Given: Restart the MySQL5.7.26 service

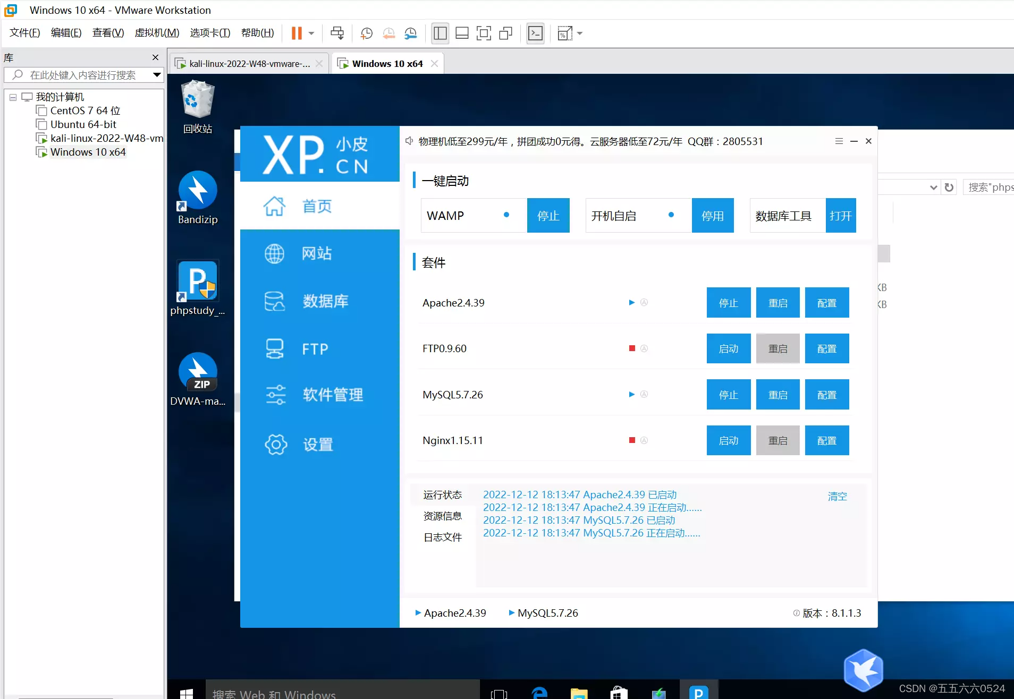Looking at the screenshot, I should tap(778, 395).
